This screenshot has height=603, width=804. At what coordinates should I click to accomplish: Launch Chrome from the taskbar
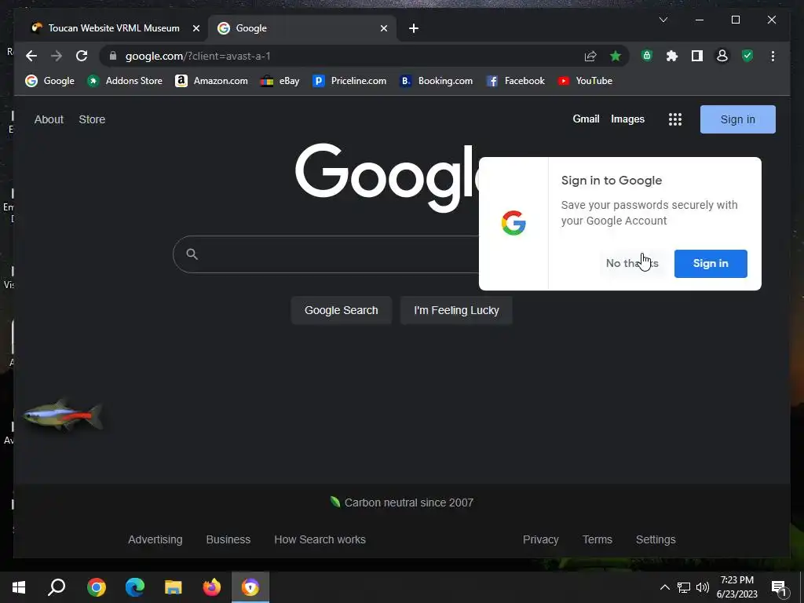click(x=96, y=587)
